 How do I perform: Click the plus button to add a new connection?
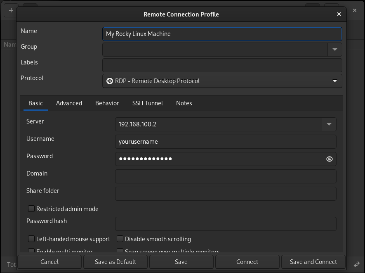11,10
